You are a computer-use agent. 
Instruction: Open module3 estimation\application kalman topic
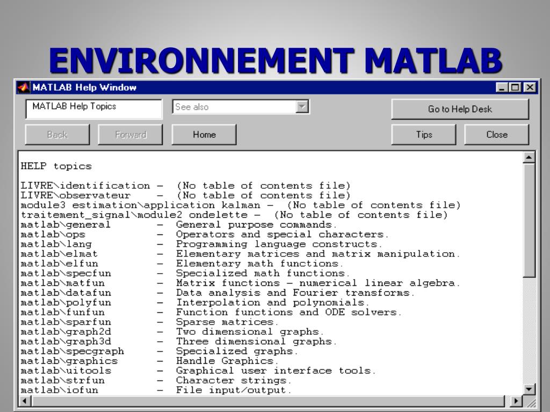click(x=140, y=205)
